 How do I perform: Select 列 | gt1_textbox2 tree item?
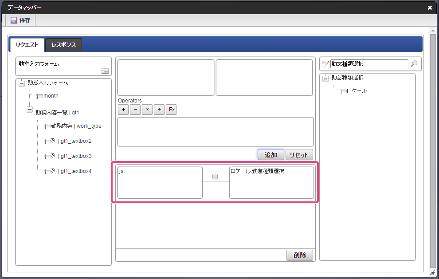point(71,141)
